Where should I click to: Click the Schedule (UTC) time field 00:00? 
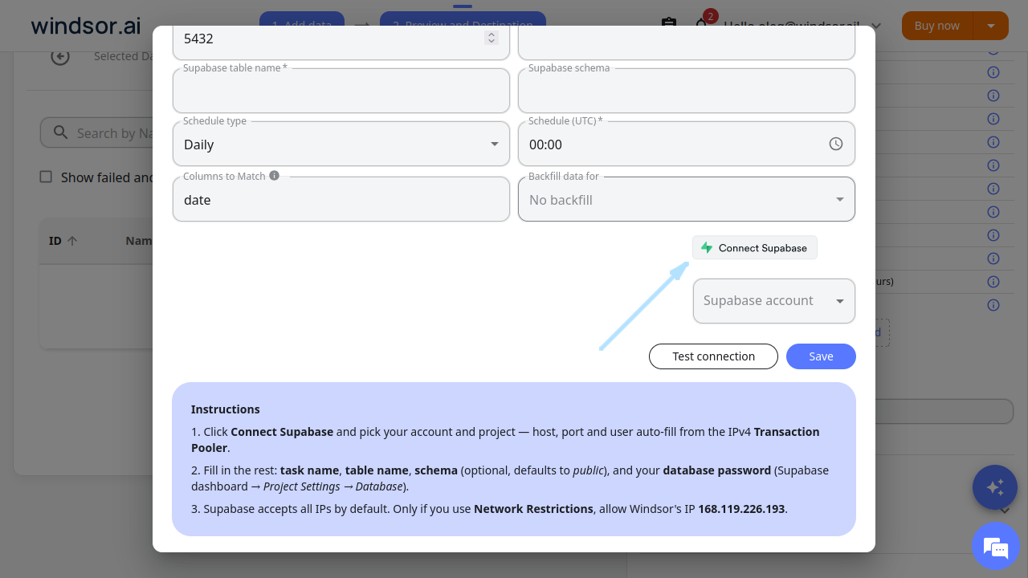coord(687,144)
